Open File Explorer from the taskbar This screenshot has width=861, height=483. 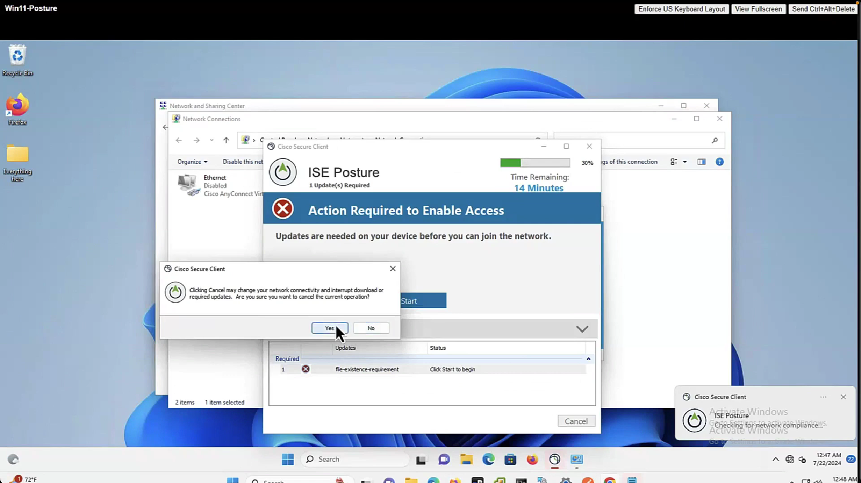(x=466, y=459)
